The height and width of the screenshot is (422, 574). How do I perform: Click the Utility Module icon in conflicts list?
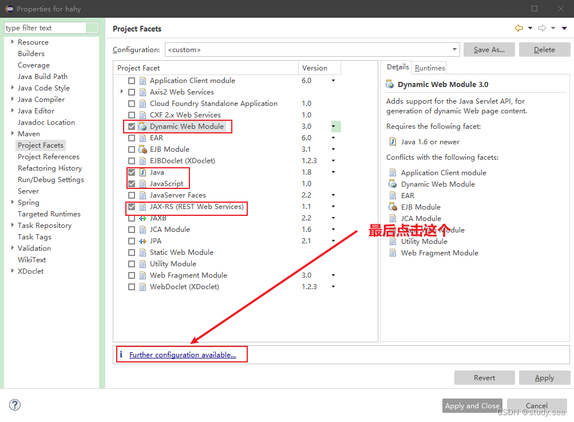393,242
